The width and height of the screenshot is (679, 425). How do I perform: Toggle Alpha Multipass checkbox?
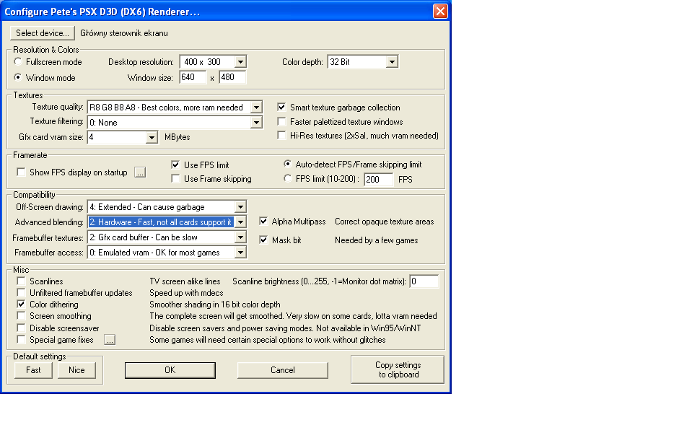(x=263, y=221)
